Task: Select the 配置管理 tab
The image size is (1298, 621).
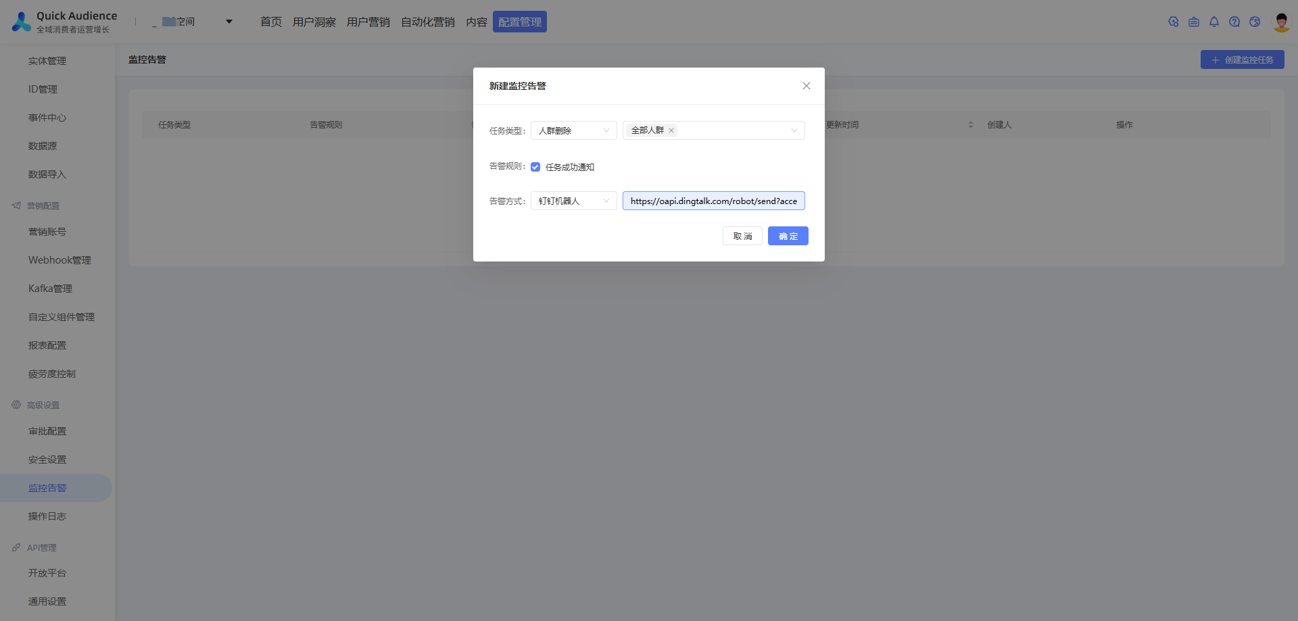Action: coord(520,22)
